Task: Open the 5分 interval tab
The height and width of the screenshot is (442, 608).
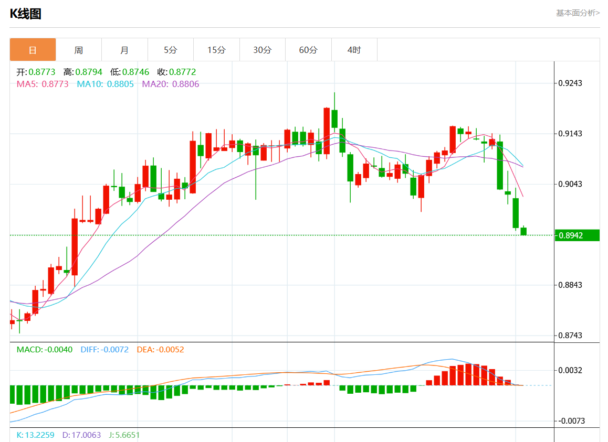Action: [x=171, y=50]
